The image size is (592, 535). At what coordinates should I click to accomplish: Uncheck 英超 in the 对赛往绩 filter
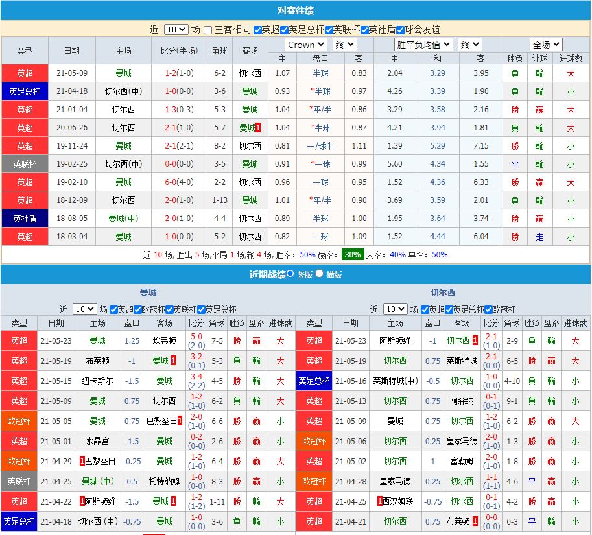[x=258, y=30]
